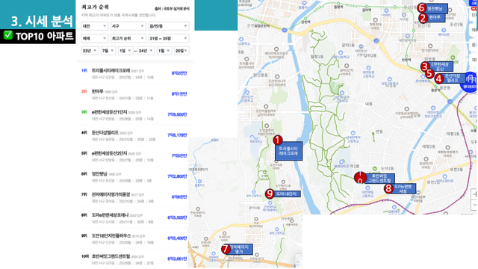Select the 2위 한마루 ranking row
The image size is (478, 269).
pos(134,94)
